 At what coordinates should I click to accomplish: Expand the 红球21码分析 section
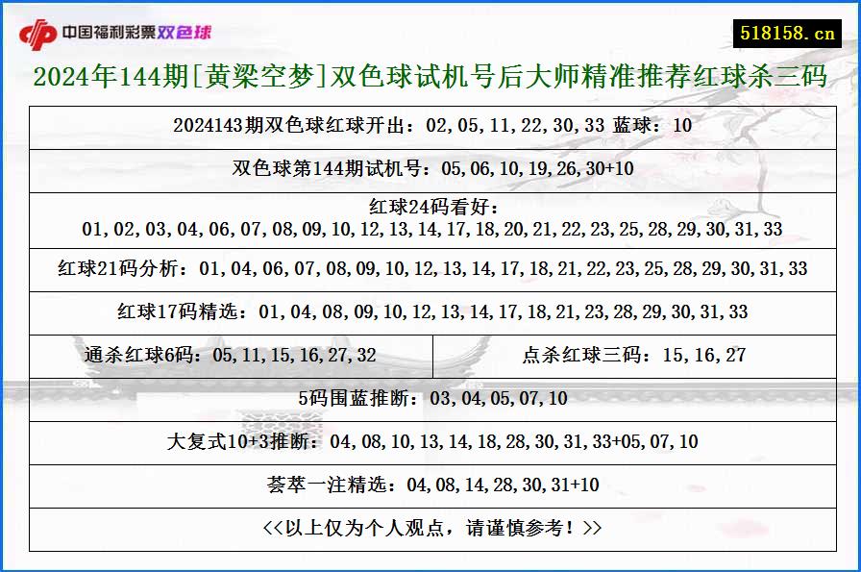[x=430, y=269]
